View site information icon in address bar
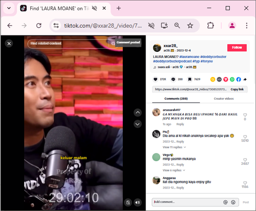 56,26
